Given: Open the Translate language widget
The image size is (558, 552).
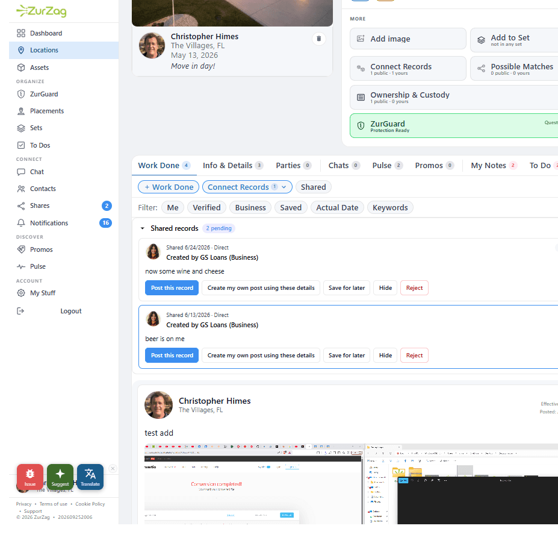Looking at the screenshot, I should (90, 477).
